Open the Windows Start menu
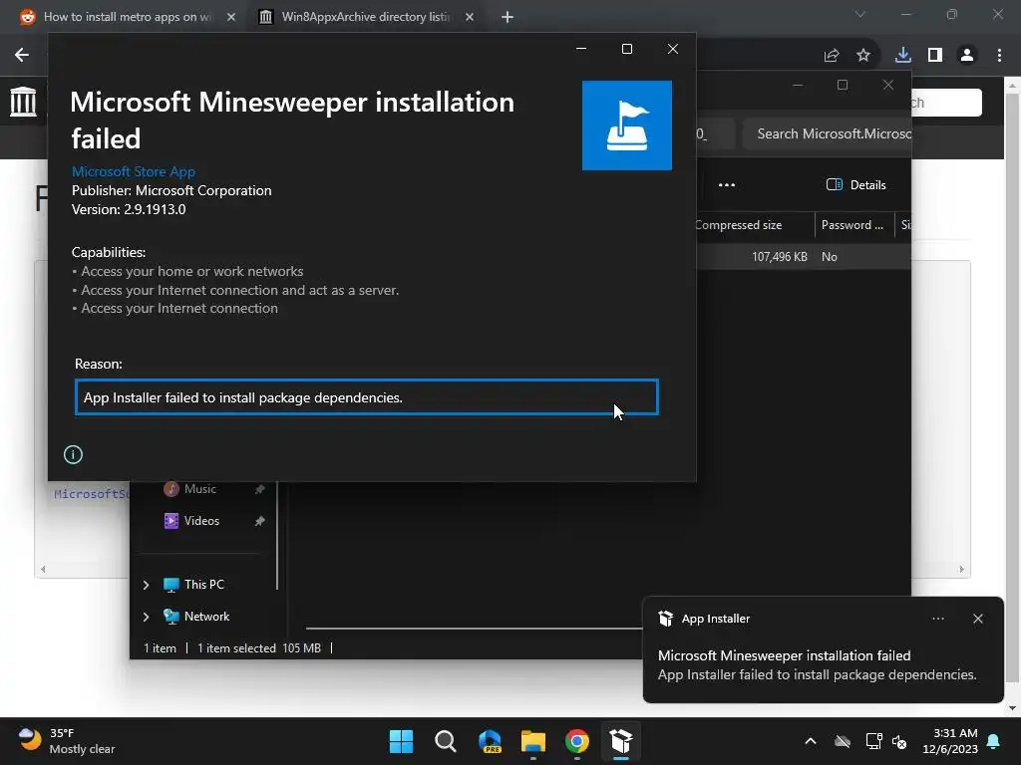 (x=401, y=741)
